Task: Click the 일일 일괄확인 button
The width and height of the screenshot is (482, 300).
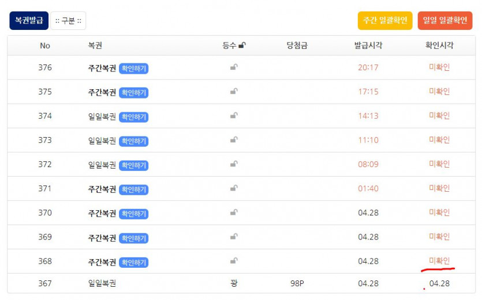Action: point(445,21)
